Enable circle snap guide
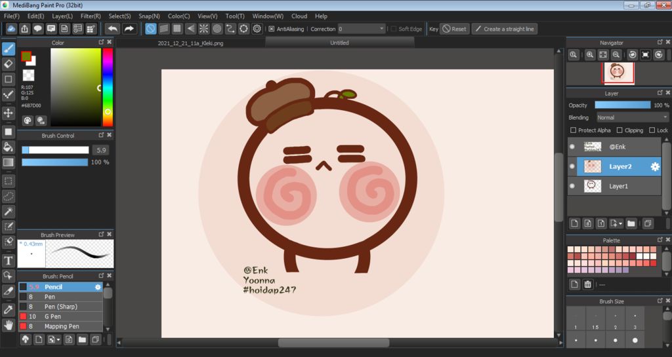This screenshot has width=672, height=357. click(217, 29)
